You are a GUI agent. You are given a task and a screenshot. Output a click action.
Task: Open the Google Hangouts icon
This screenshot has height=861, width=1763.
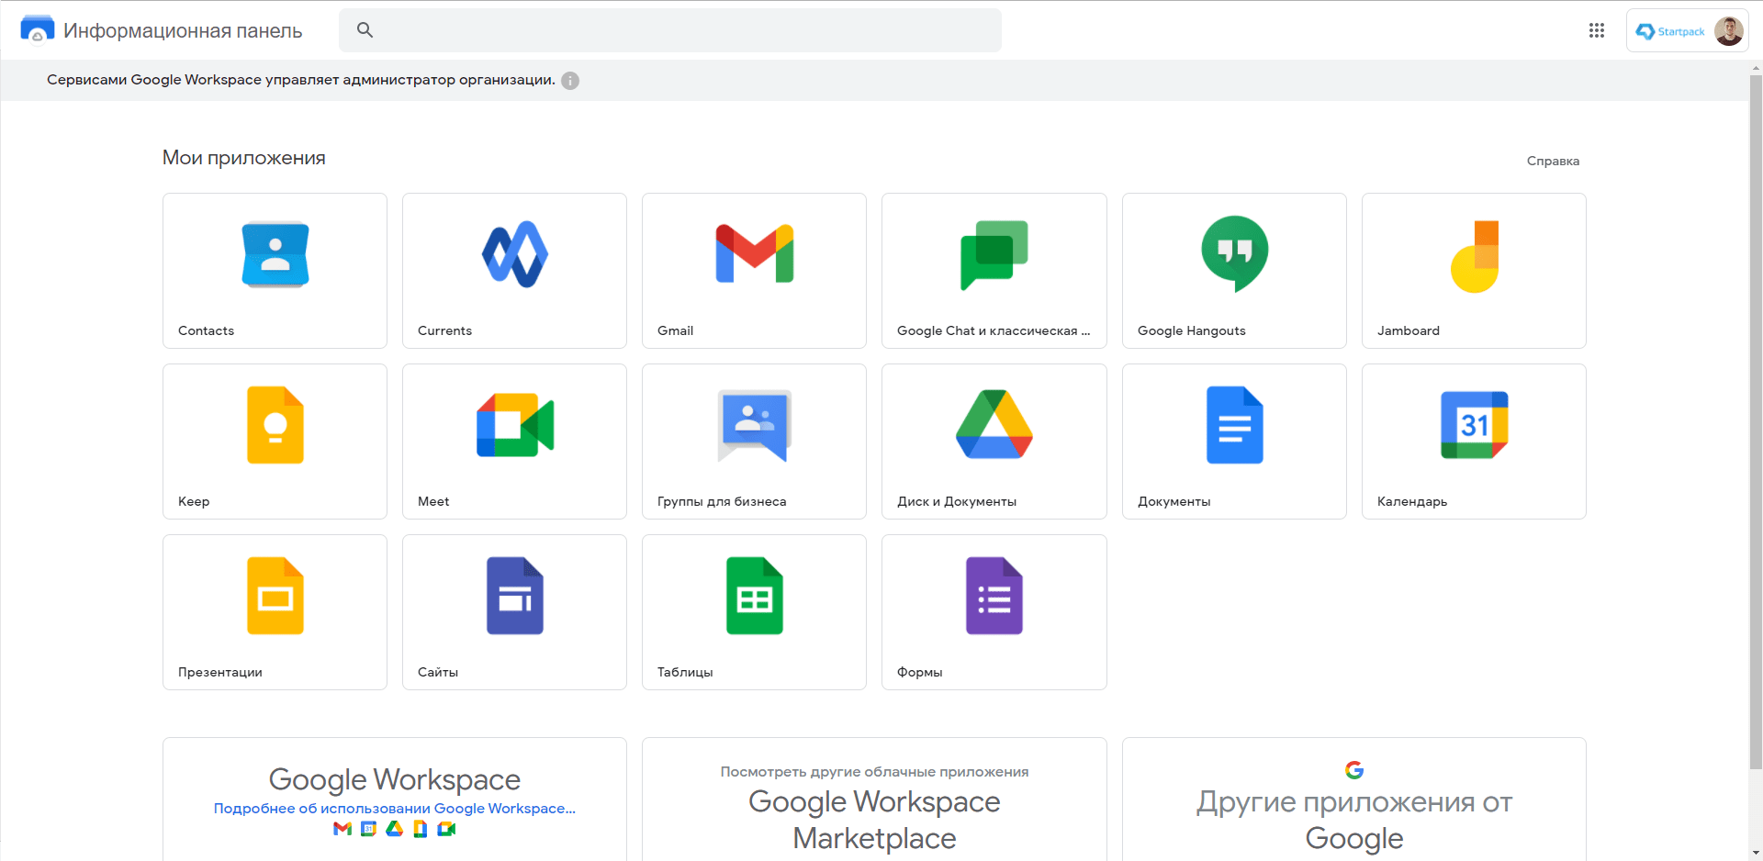tap(1235, 254)
